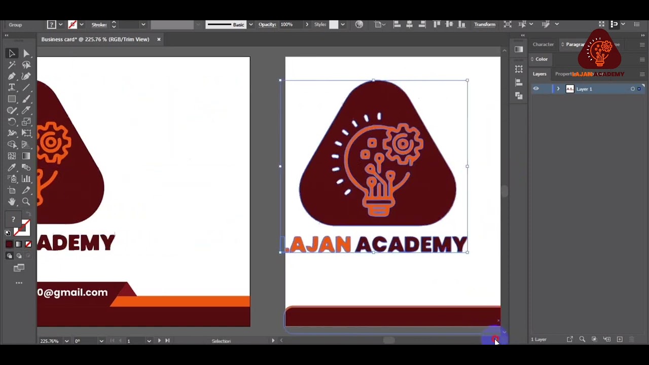The height and width of the screenshot is (365, 649).
Task: Select the Hand tool
Action: point(12,202)
